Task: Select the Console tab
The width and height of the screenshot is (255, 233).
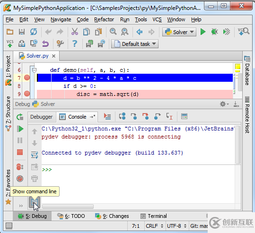Action: (x=77, y=117)
